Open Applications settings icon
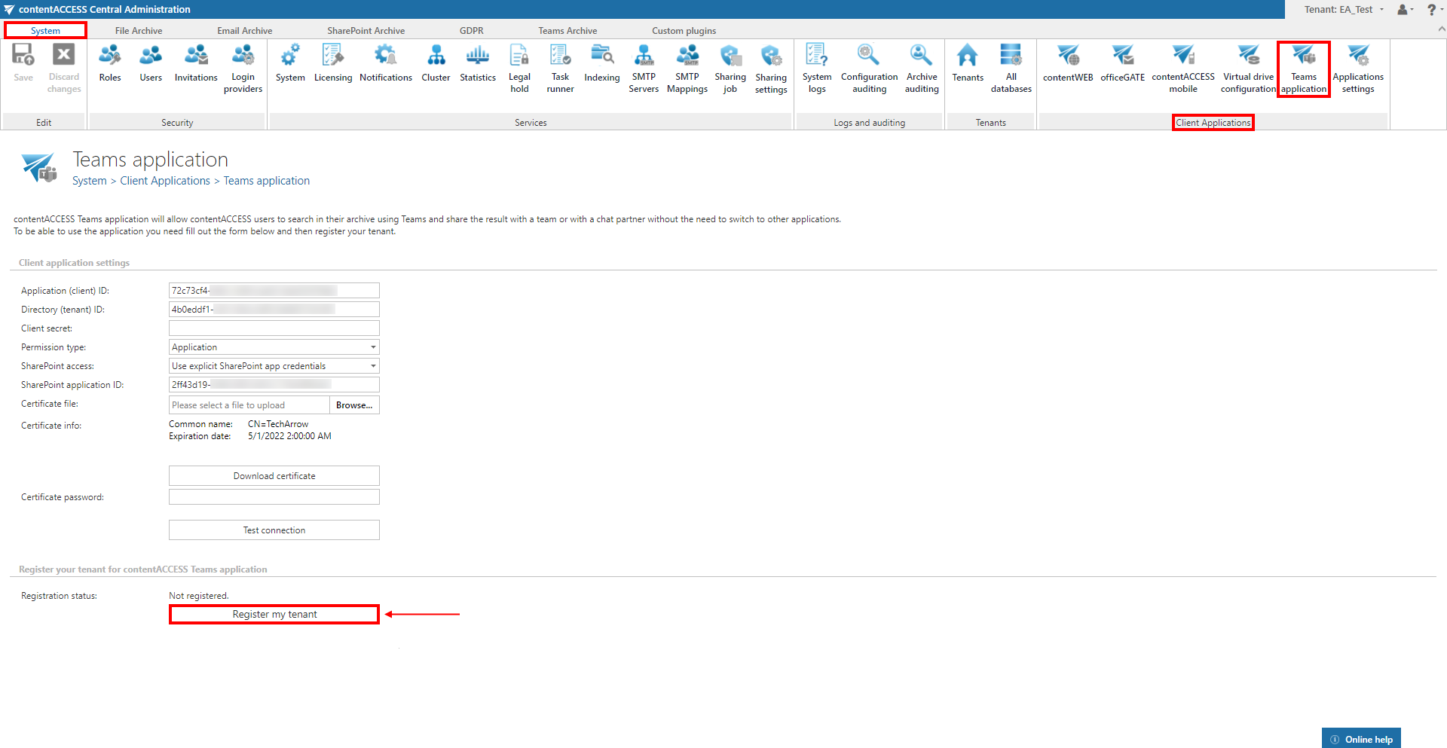Viewport: 1447px width, 748px height. [1357, 68]
